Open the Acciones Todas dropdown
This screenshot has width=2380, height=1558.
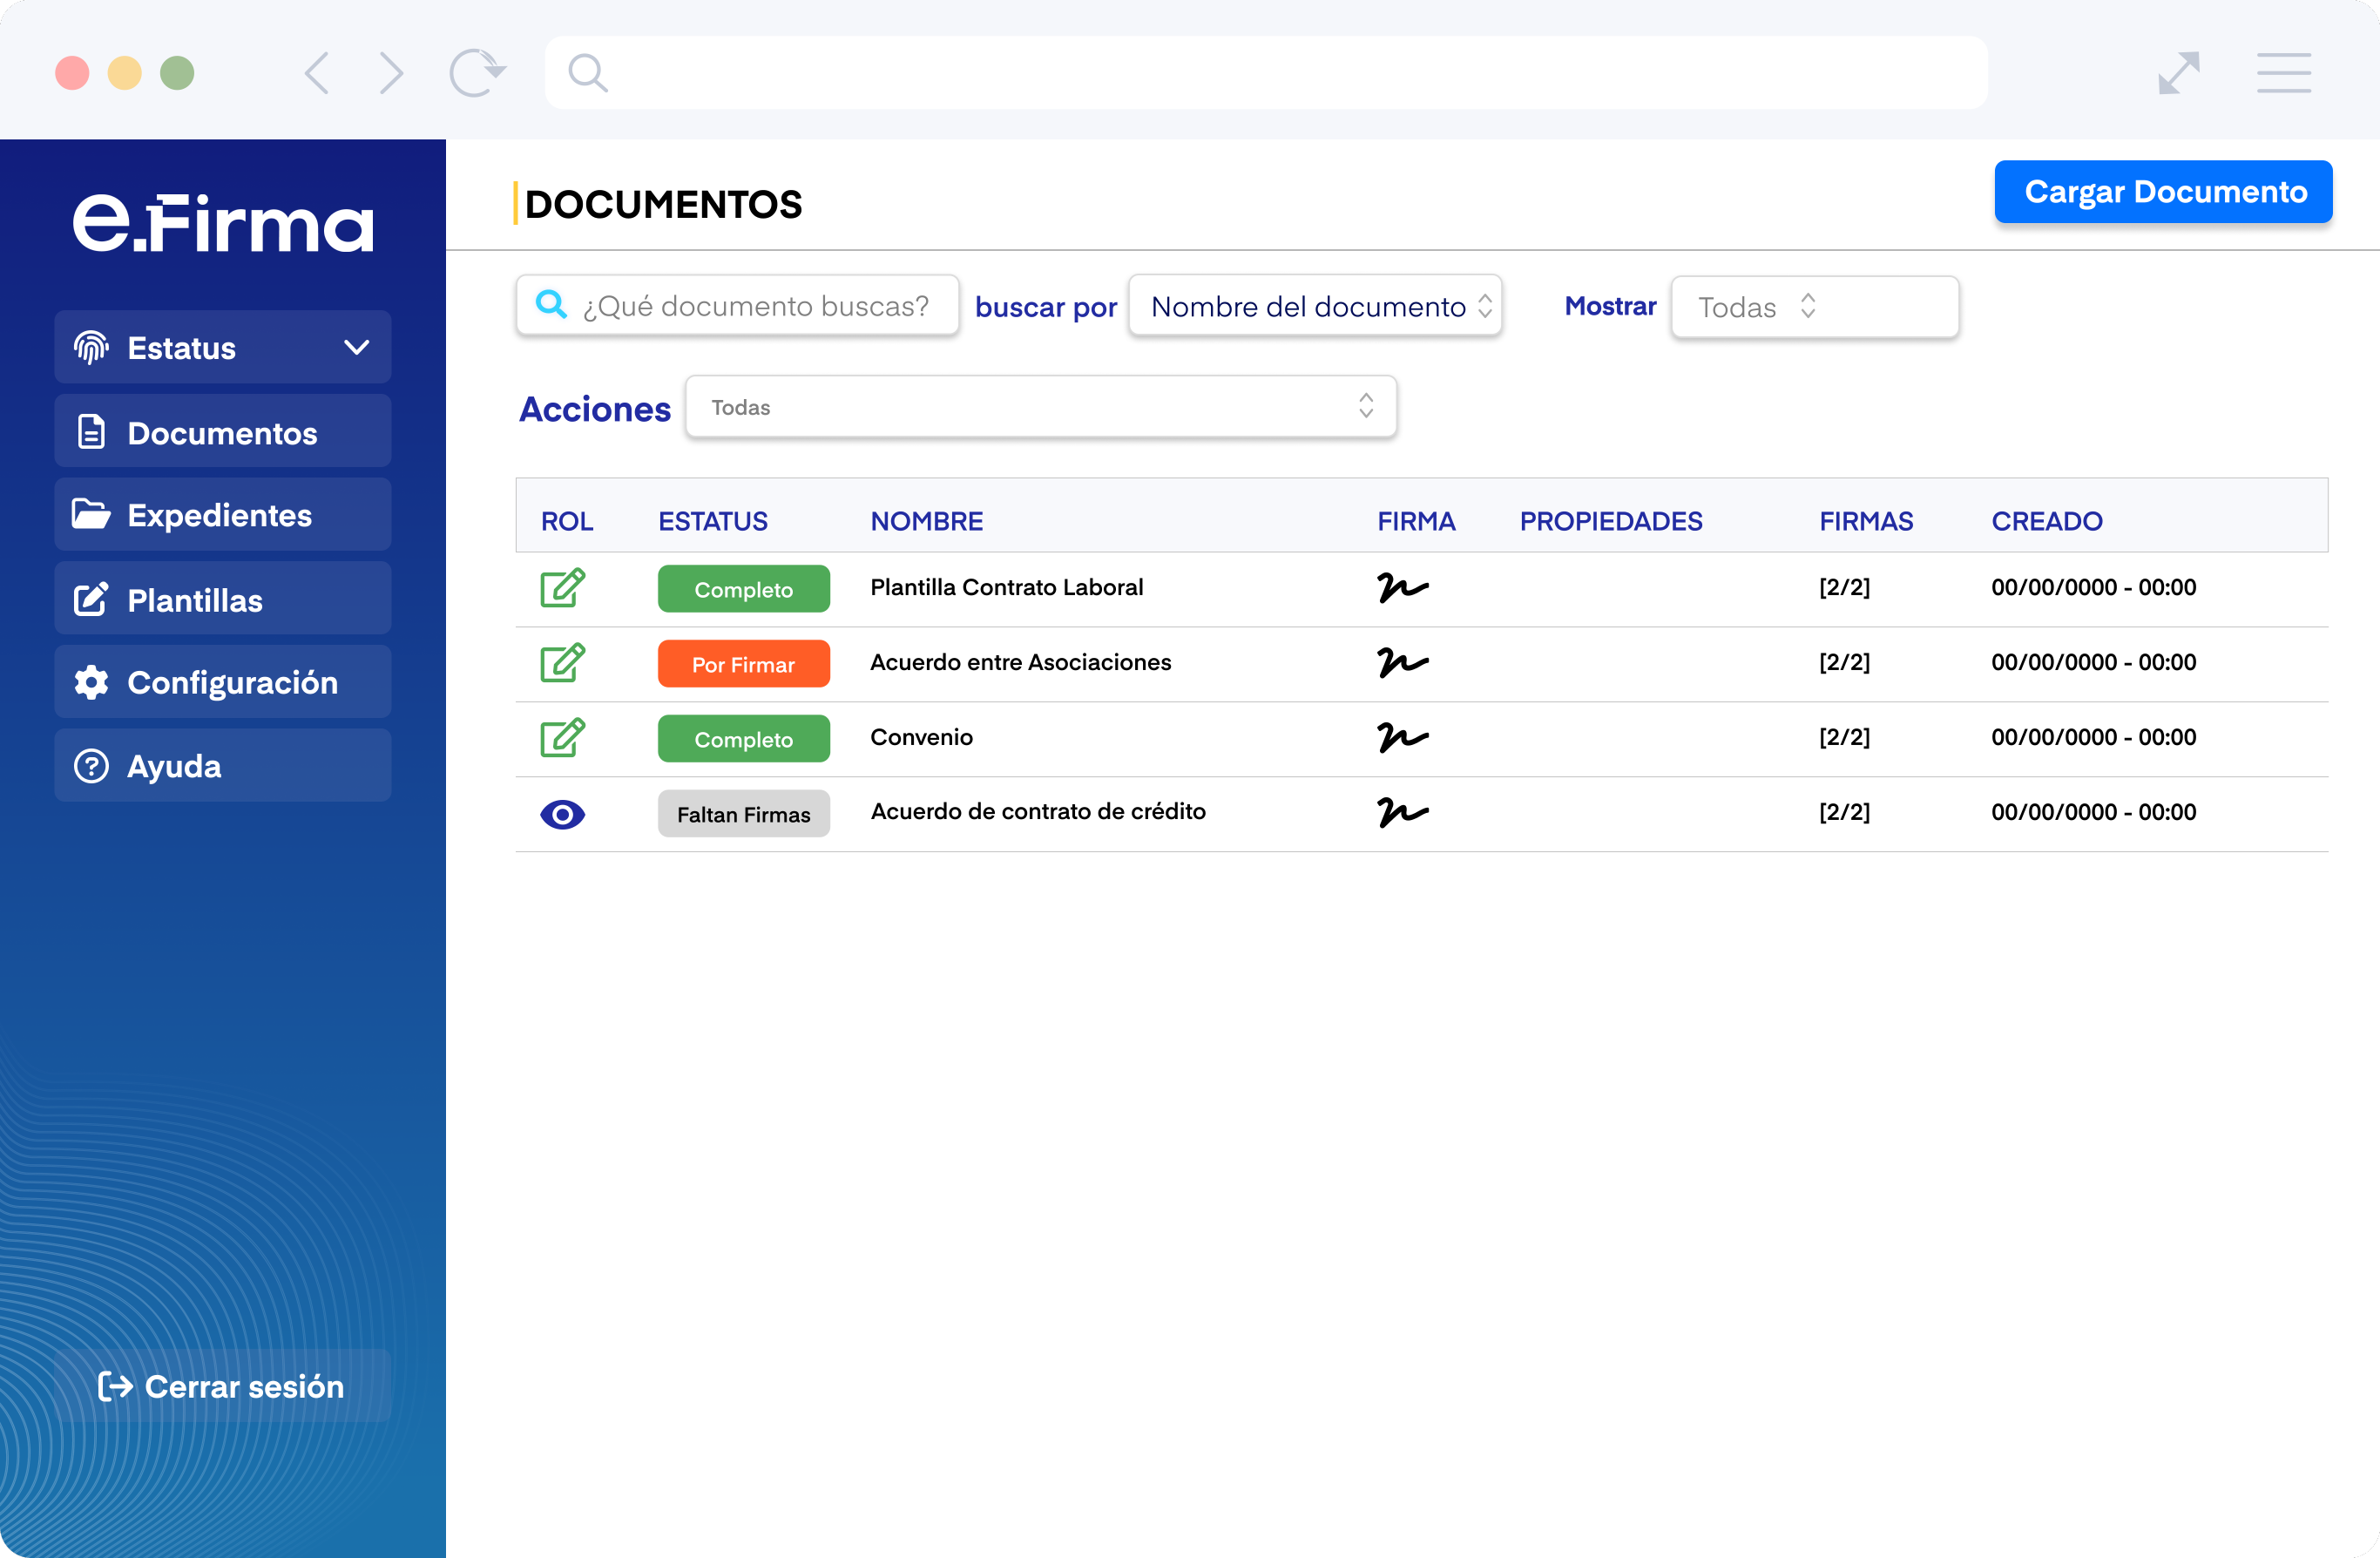coord(1041,406)
